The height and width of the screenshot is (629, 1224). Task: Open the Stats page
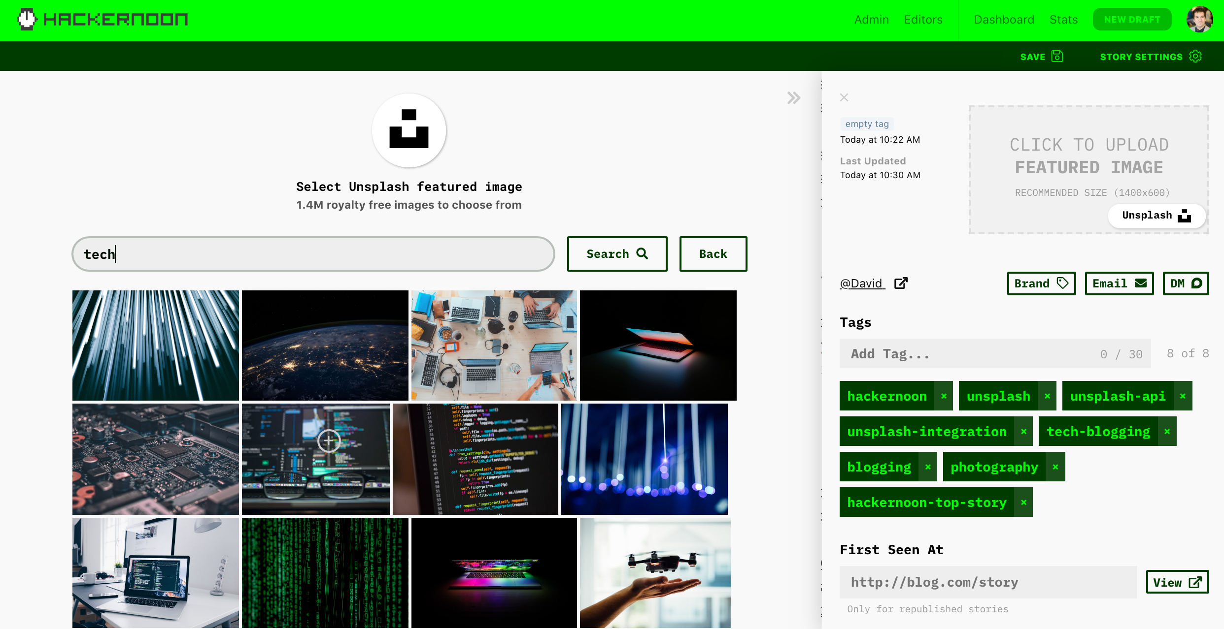tap(1063, 20)
